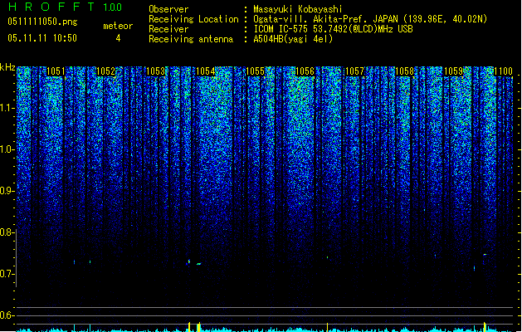Click the 0.6 frequency axis label

click(7, 315)
